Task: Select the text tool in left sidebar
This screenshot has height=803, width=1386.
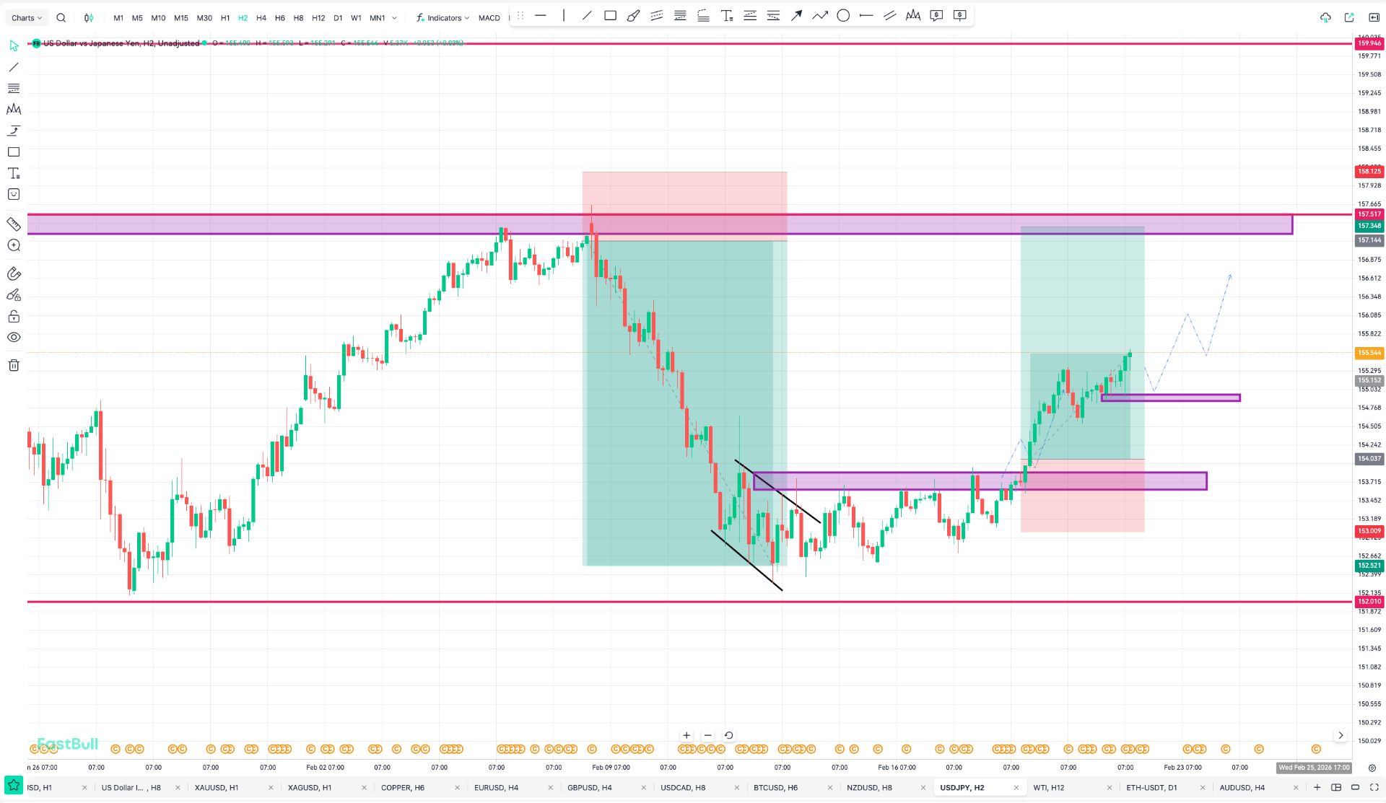Action: pos(14,173)
